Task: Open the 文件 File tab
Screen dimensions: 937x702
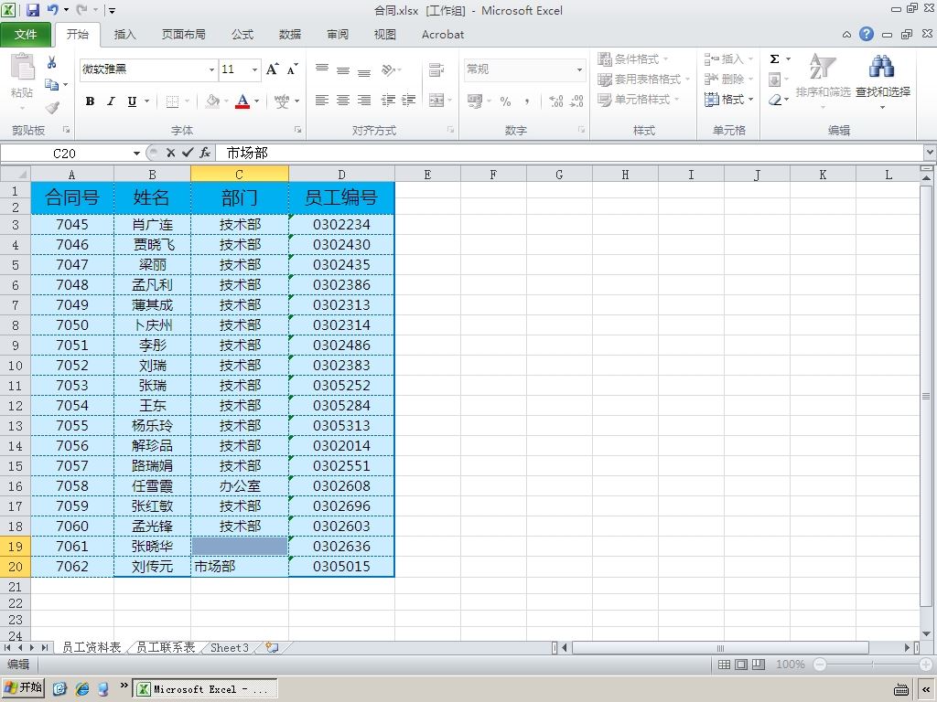Action: [x=26, y=35]
